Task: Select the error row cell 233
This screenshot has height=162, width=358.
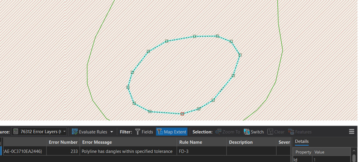Action: [63, 151]
